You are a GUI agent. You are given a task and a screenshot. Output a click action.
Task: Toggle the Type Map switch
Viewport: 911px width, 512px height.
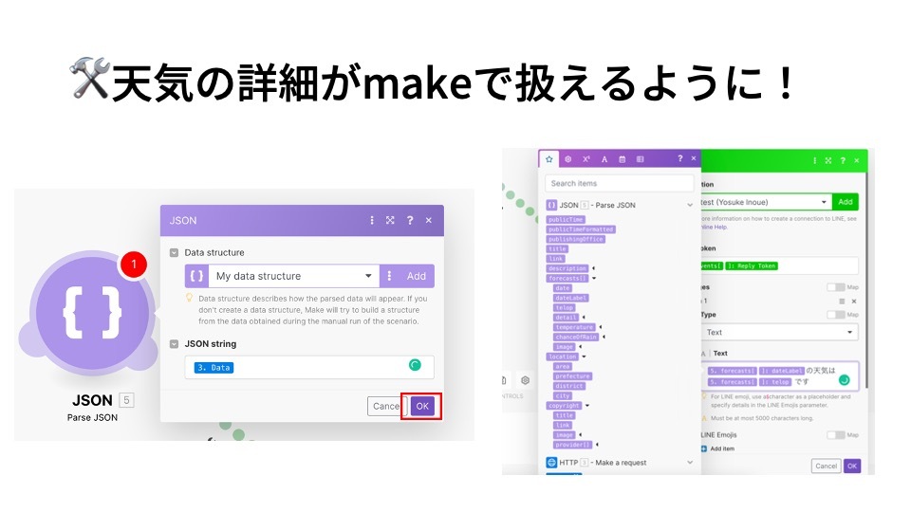(x=835, y=315)
